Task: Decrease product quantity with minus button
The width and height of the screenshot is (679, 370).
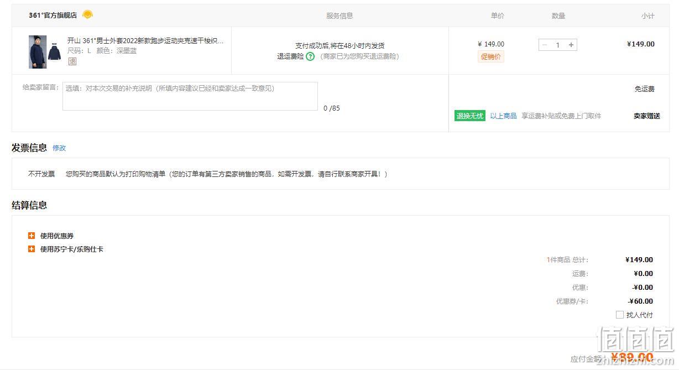Action: coord(545,45)
